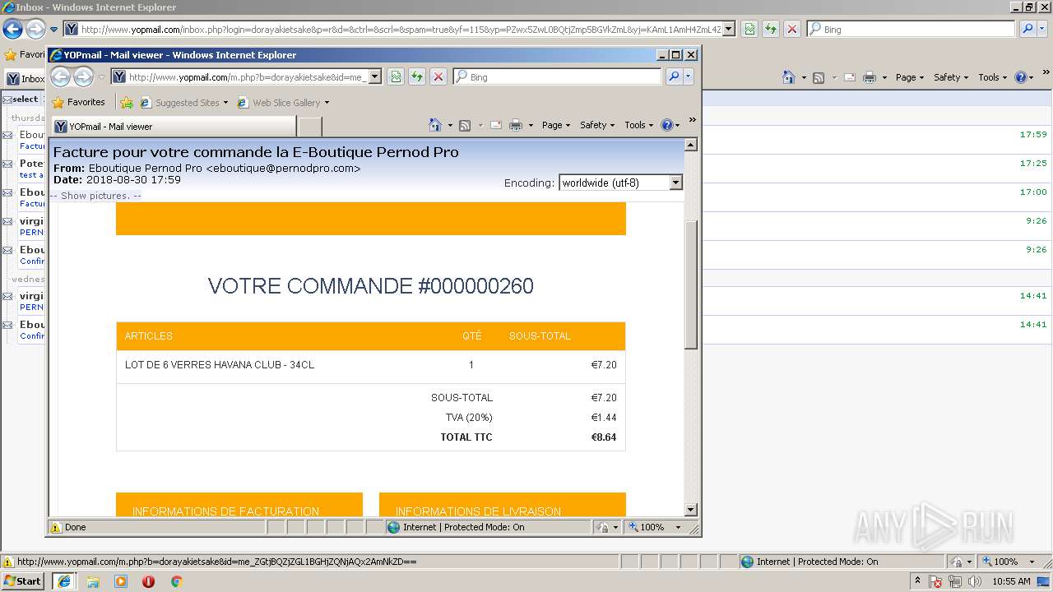This screenshot has width=1053, height=592.
Task: Open the Help icon in Mail viewer
Action: 666,125
